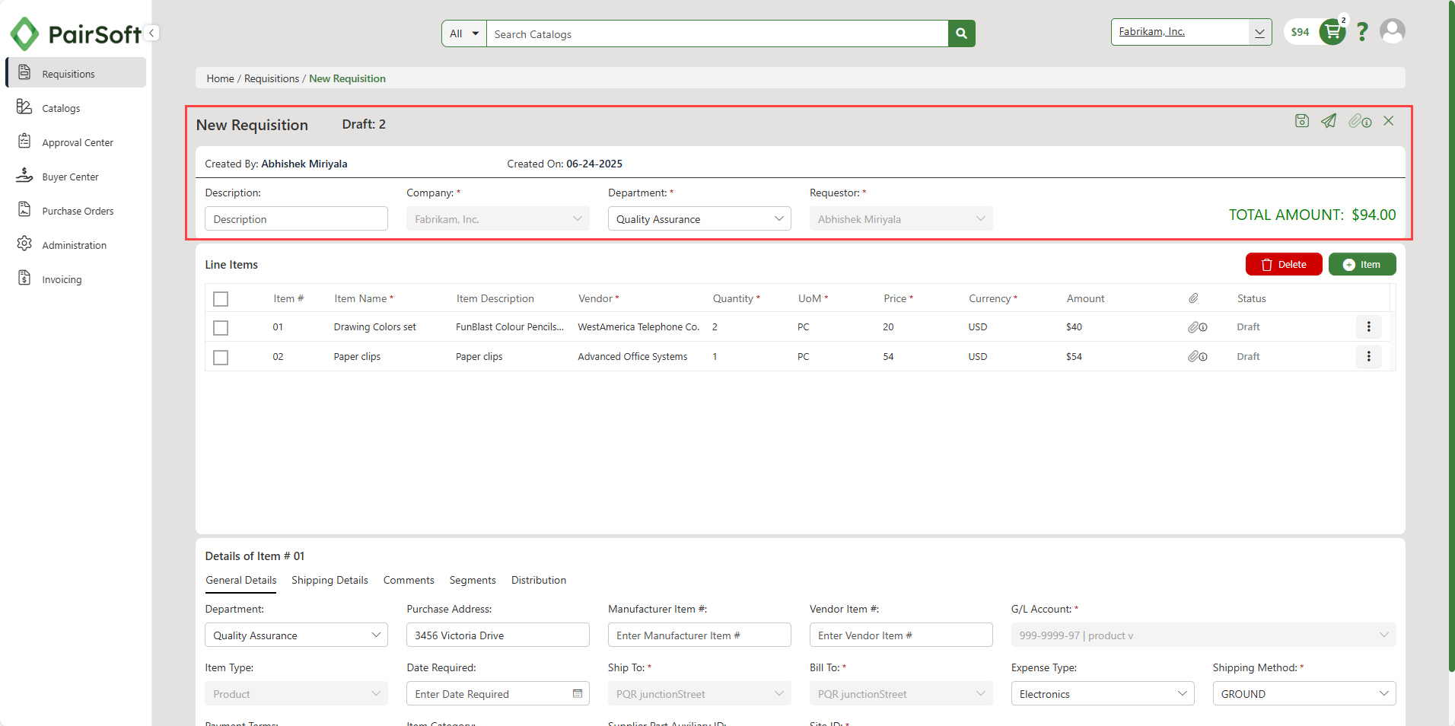Click the save requisition icon
The height and width of the screenshot is (726, 1455).
click(x=1302, y=121)
